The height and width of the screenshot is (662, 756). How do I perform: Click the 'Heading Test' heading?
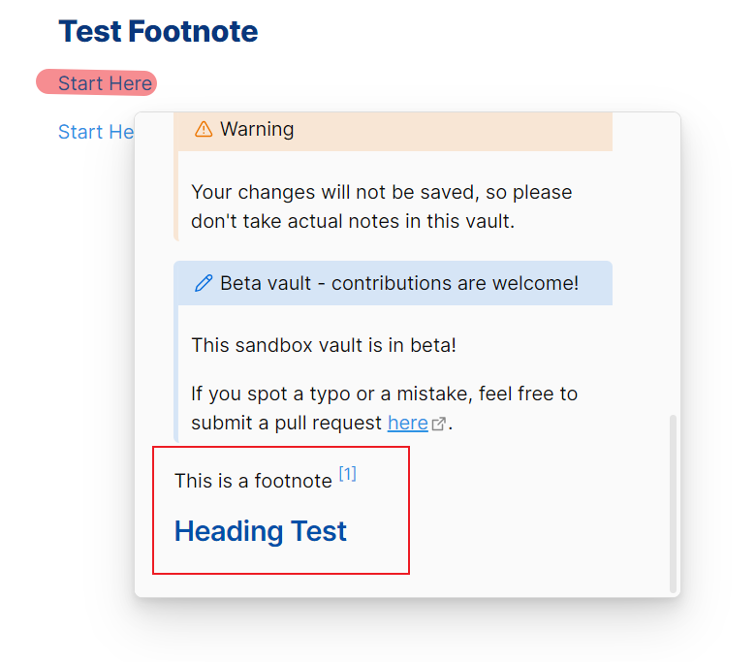pyautogui.click(x=261, y=531)
